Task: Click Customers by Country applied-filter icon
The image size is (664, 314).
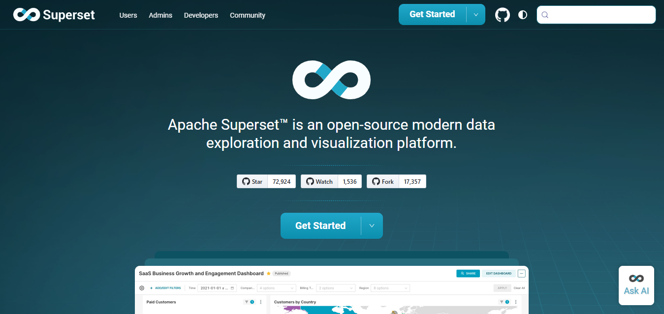Action: click(x=504, y=302)
